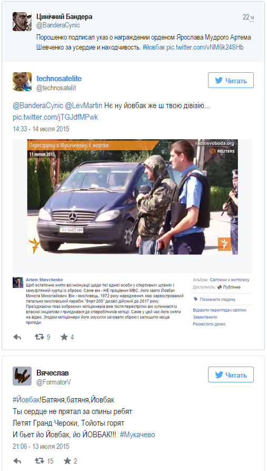The width and height of the screenshot is (267, 471).
Task: Retweet the technosatelite tweet
Action: tap(39, 337)
